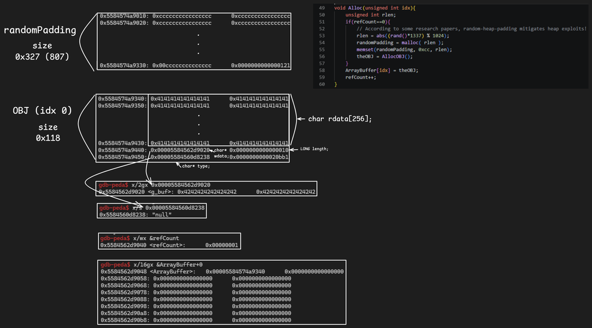
Task: Select code line 'refCount++;'
Action: point(361,77)
